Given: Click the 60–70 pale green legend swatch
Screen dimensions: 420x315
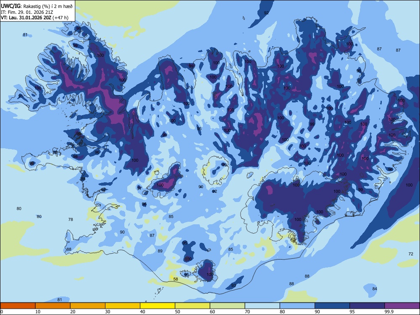Looking at the screenshot, I should [x=227, y=306].
